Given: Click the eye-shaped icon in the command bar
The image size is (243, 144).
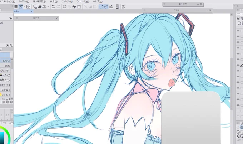Looking at the screenshot, I should pos(28,6).
